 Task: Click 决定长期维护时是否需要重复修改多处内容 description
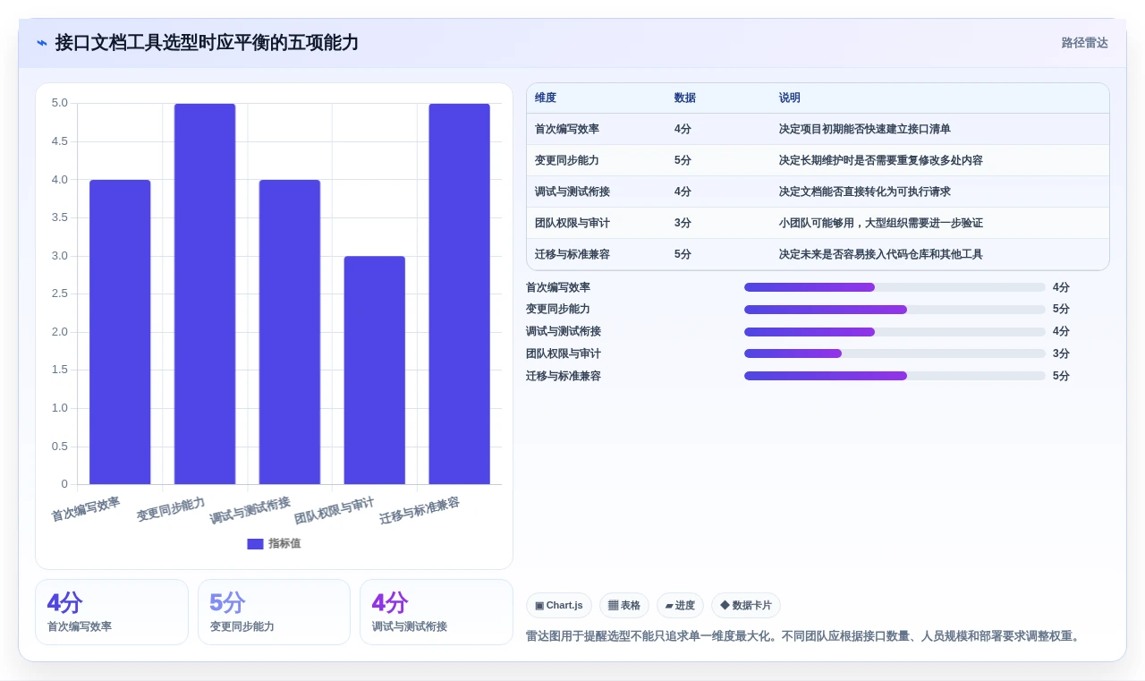pyautogui.click(x=881, y=160)
